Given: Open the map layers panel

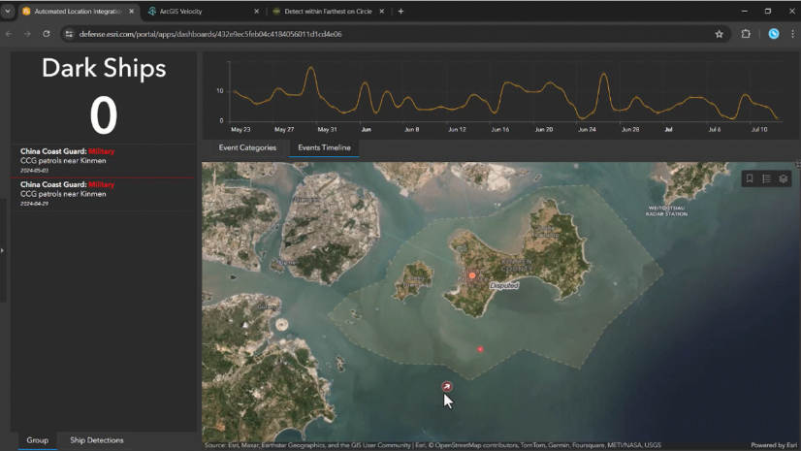Looking at the screenshot, I should coord(784,178).
